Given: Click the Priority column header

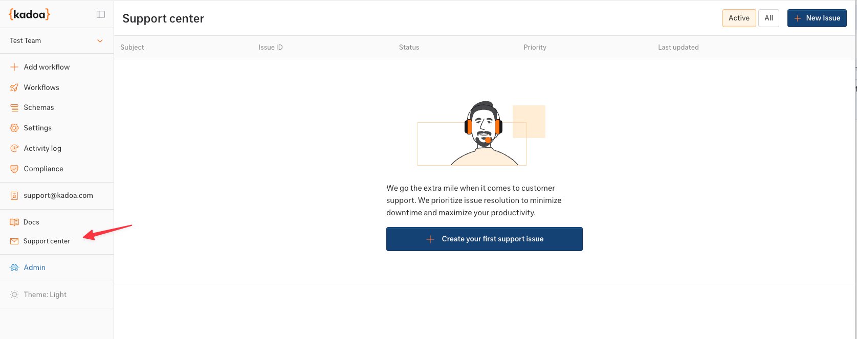Looking at the screenshot, I should point(535,47).
